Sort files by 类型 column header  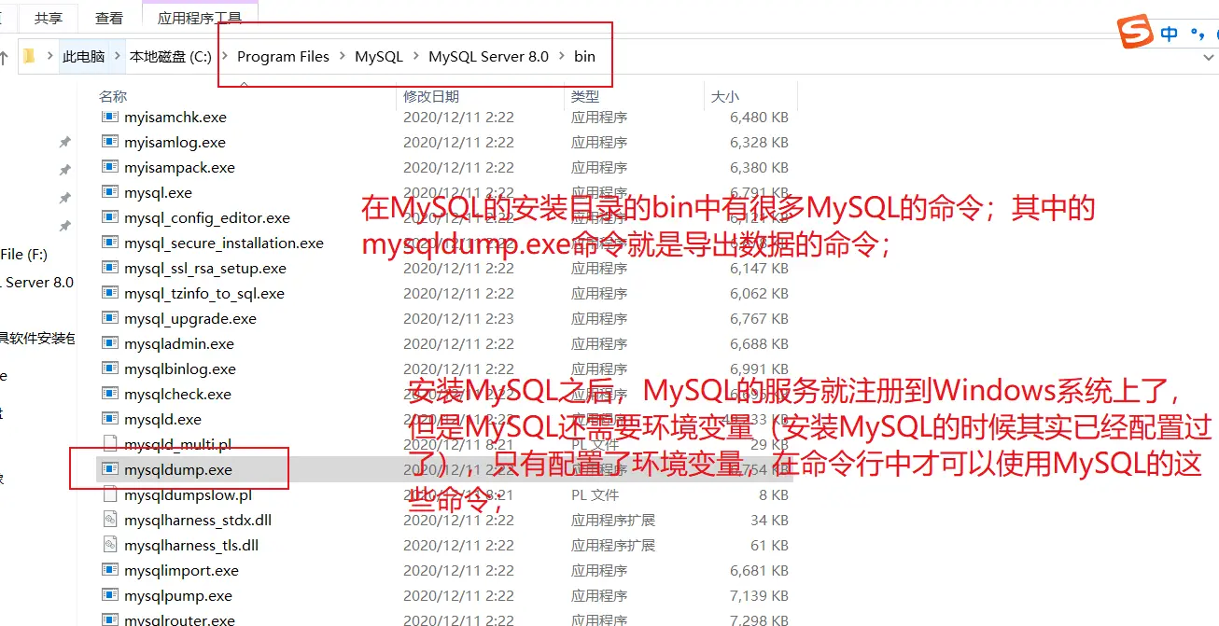(x=585, y=96)
